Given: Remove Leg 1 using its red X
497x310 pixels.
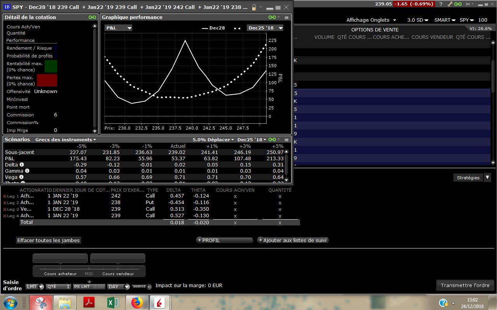Looking at the screenshot, I should click(5, 196).
